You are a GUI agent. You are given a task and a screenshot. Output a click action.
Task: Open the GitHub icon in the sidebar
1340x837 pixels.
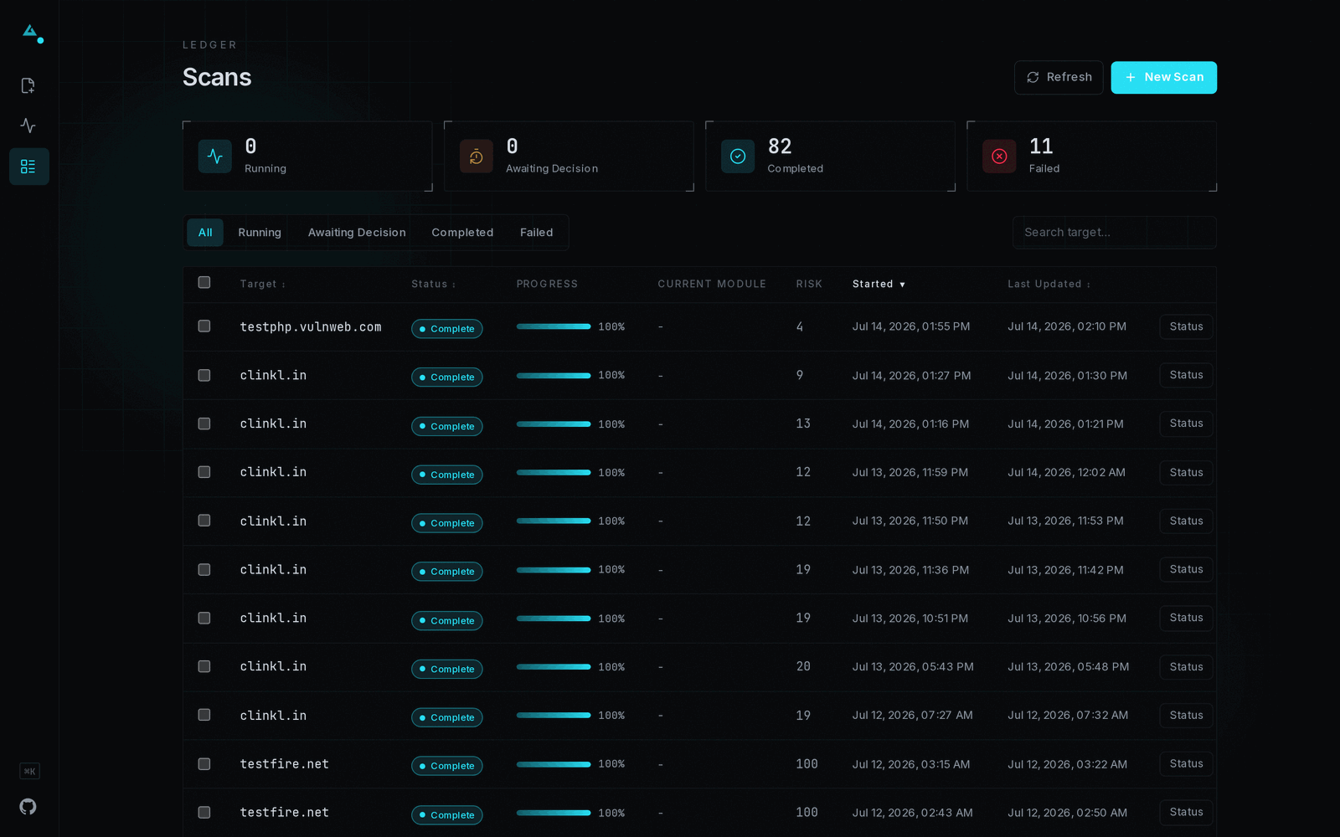pyautogui.click(x=28, y=807)
